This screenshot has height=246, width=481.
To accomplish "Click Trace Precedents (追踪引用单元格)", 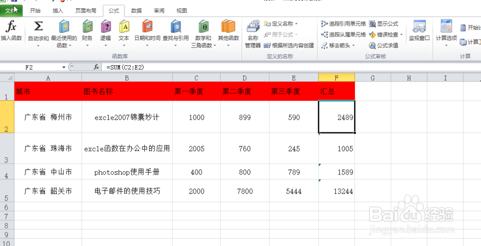I will (343, 23).
